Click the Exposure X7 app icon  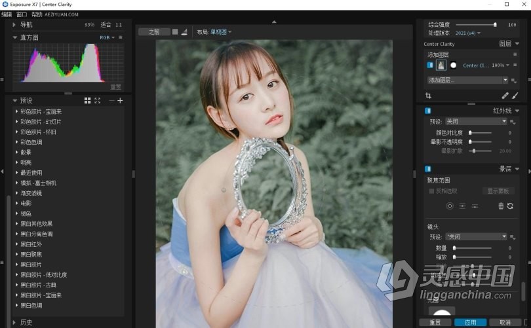pyautogui.click(x=5, y=5)
